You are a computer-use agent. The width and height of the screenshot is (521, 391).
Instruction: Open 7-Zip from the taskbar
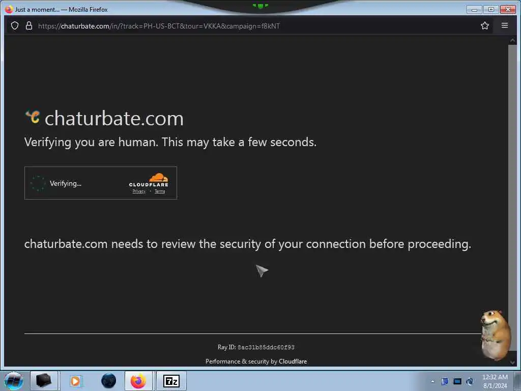click(x=171, y=381)
